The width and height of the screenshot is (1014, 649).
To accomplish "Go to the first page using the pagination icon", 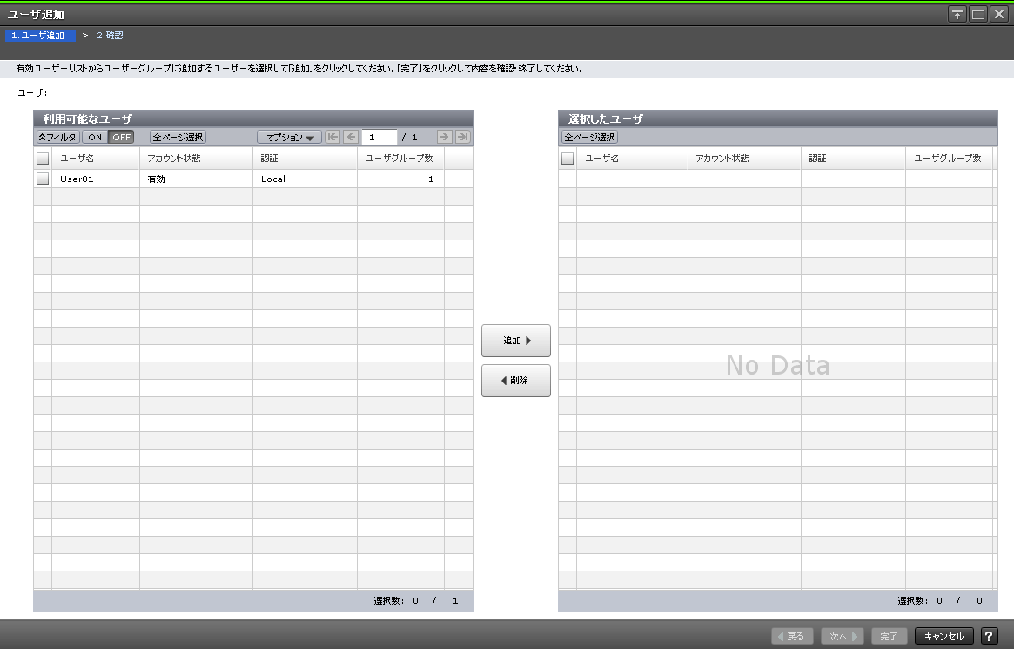I will [x=332, y=137].
